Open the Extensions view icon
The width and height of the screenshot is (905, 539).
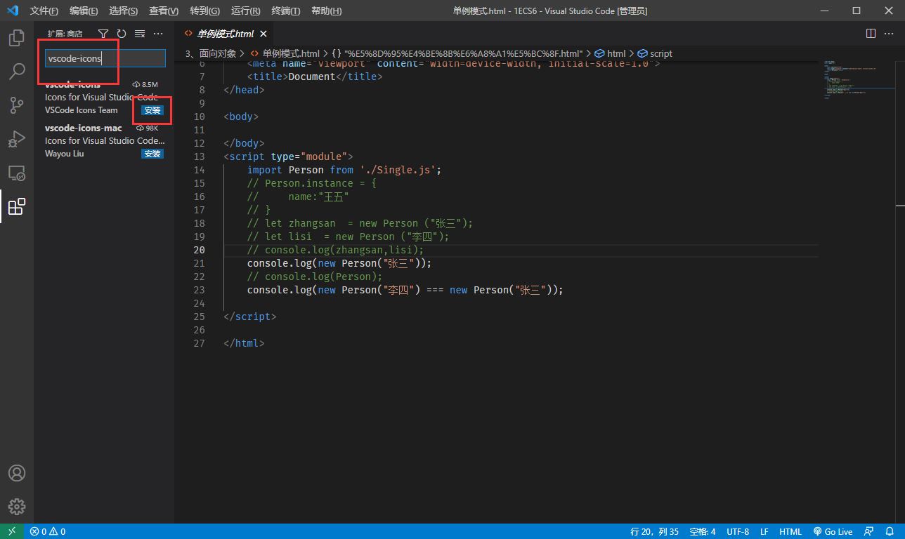coord(17,206)
